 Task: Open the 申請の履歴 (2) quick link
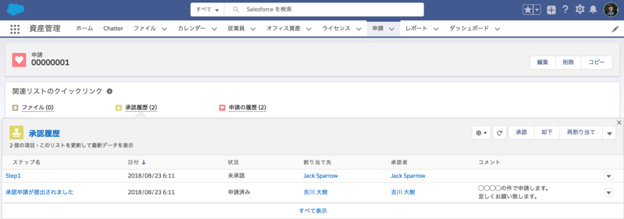click(x=247, y=107)
